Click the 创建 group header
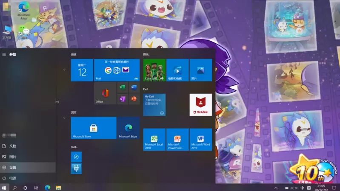This screenshot has width=340, height=191. (x=74, y=54)
